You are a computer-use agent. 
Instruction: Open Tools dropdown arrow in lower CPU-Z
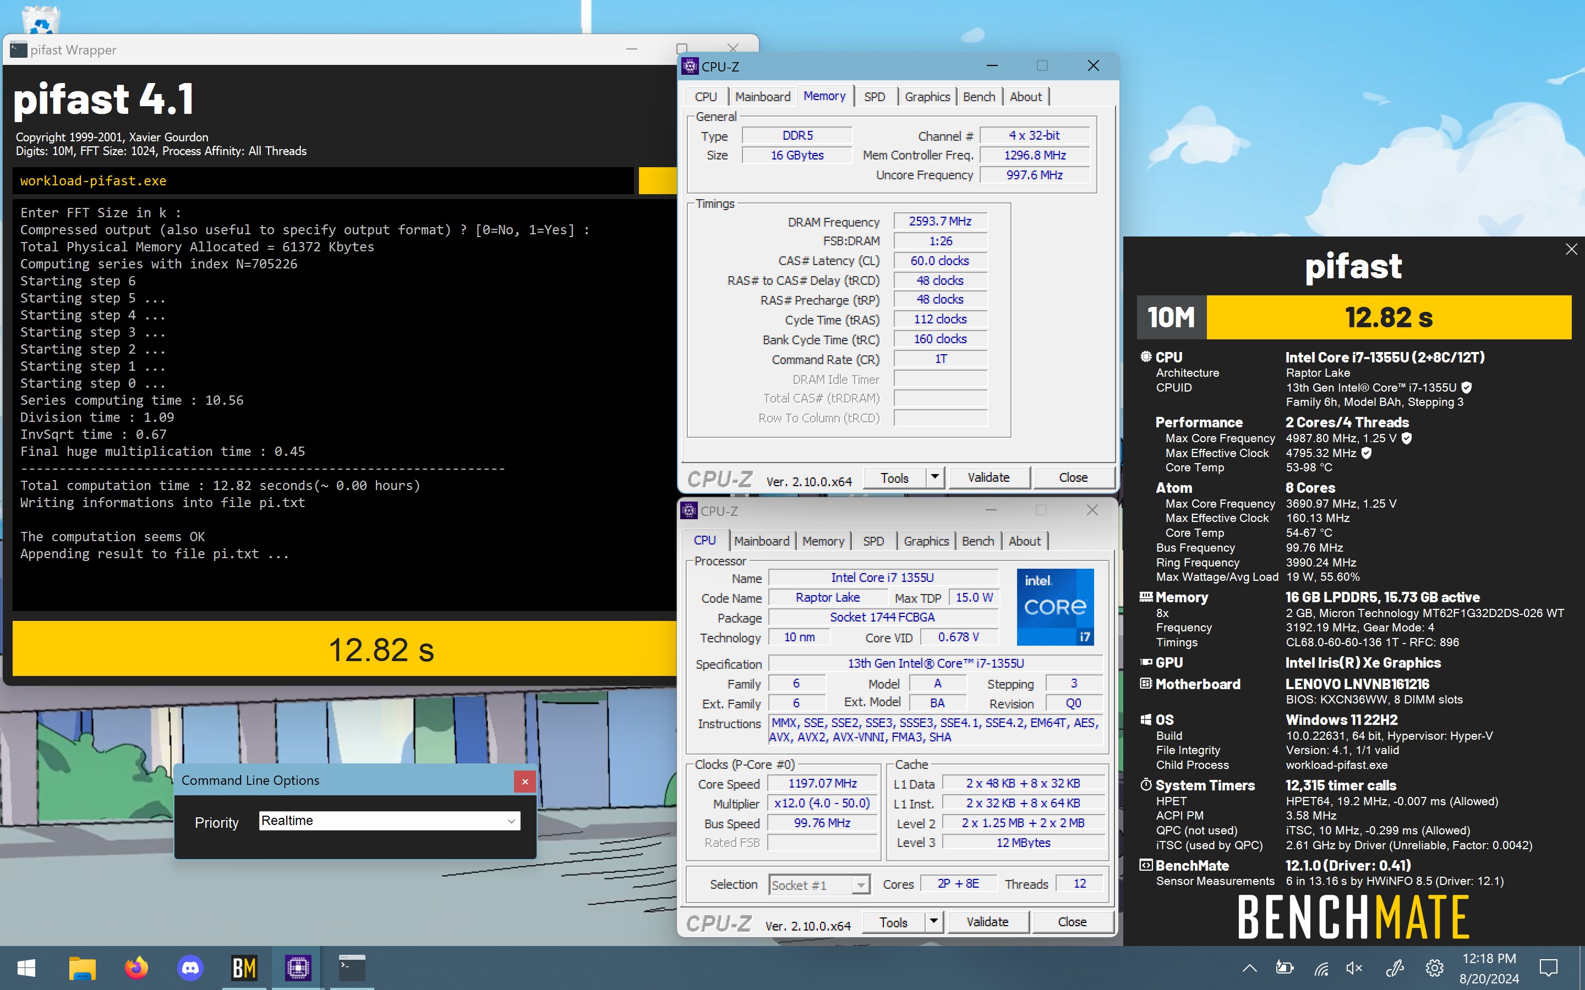(x=933, y=922)
